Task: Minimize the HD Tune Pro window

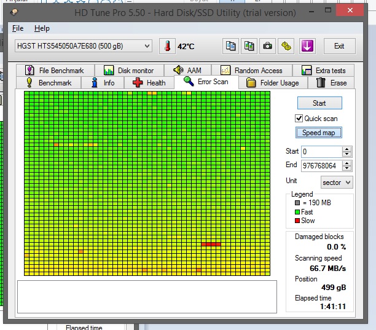Action: click(x=311, y=11)
